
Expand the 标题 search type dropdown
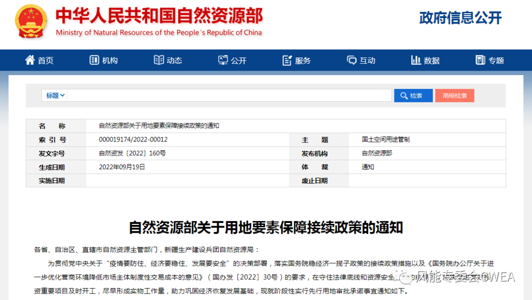(x=55, y=96)
